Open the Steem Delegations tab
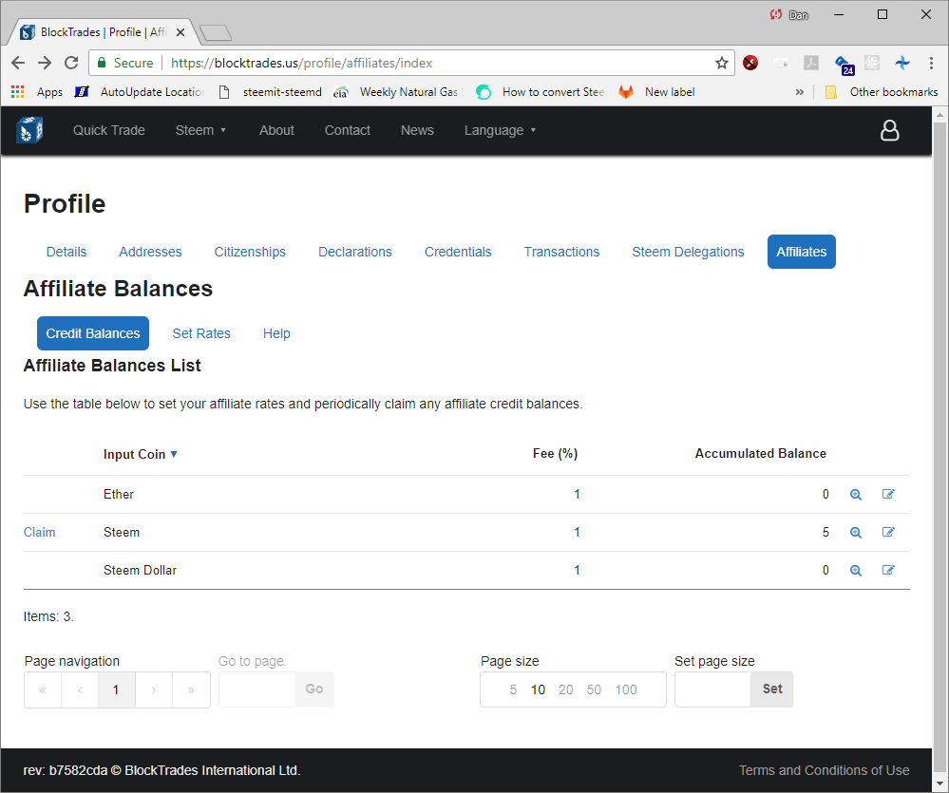 688,252
